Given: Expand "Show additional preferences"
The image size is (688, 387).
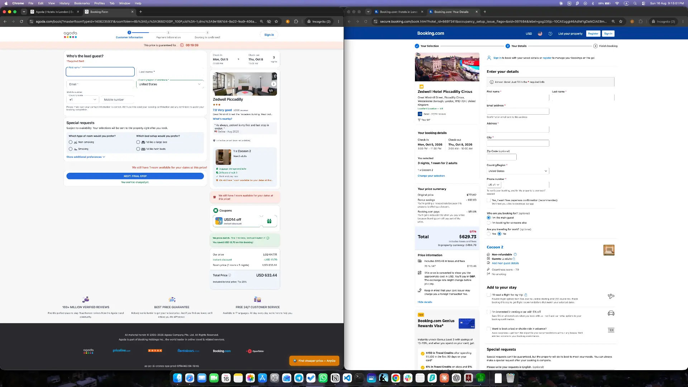Looking at the screenshot, I should [x=86, y=157].
